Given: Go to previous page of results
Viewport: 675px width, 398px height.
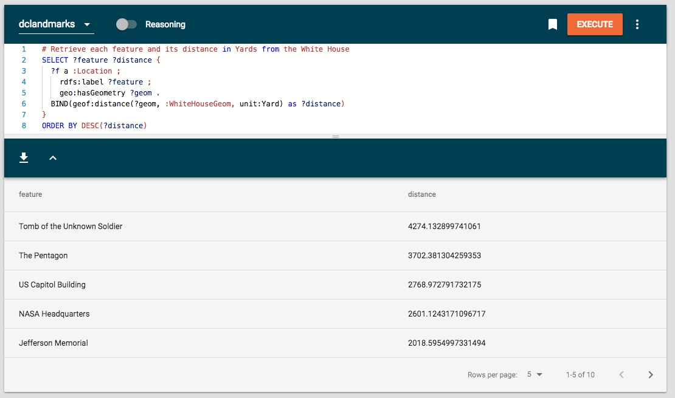Looking at the screenshot, I should coord(621,375).
